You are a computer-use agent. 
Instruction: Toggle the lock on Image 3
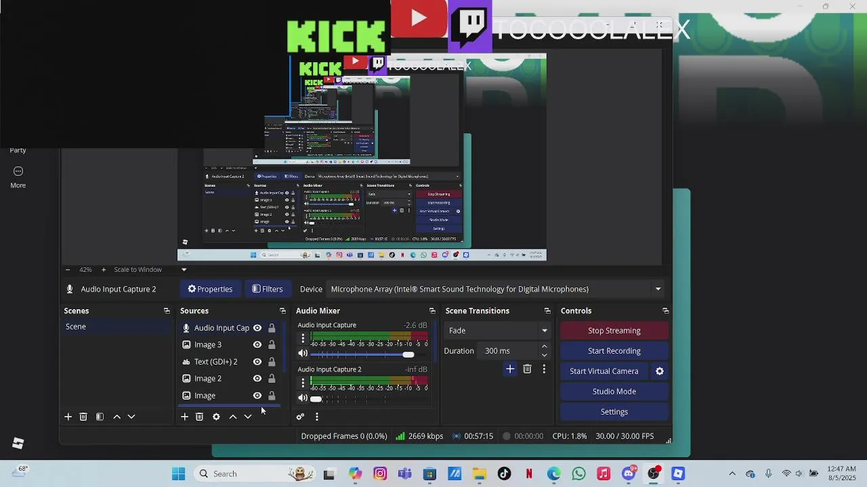(x=272, y=344)
